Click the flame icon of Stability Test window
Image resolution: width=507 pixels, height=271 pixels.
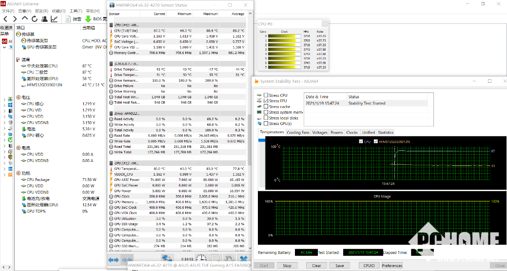pyautogui.click(x=256, y=81)
